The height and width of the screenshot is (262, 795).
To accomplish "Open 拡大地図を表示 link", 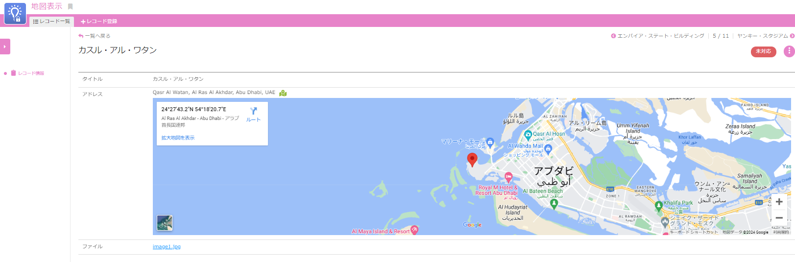I will [178, 138].
